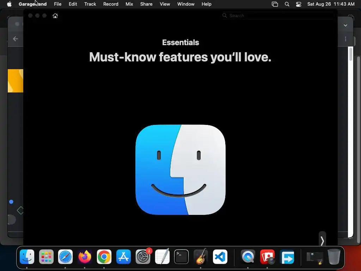
Task: Click the back arrow in background window
Action: tap(16, 39)
